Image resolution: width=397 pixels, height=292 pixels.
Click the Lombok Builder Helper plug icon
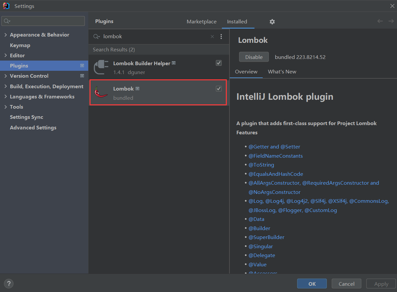click(101, 67)
